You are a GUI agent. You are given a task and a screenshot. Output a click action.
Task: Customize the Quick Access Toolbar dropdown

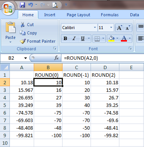66,5
